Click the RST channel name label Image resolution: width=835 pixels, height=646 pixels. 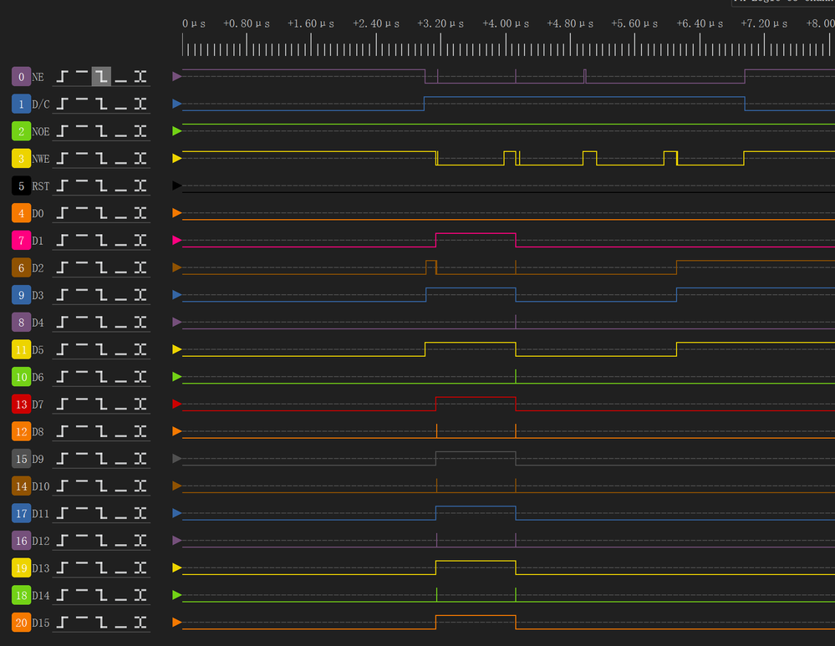coord(40,186)
